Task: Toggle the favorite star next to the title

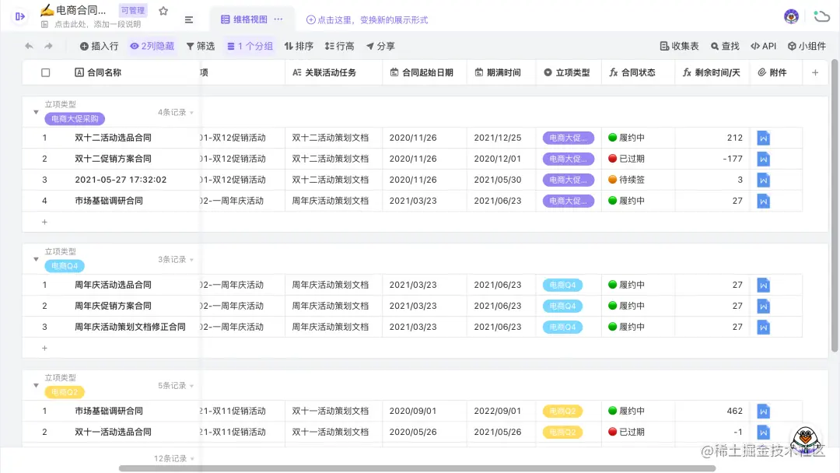Action: coord(163,11)
